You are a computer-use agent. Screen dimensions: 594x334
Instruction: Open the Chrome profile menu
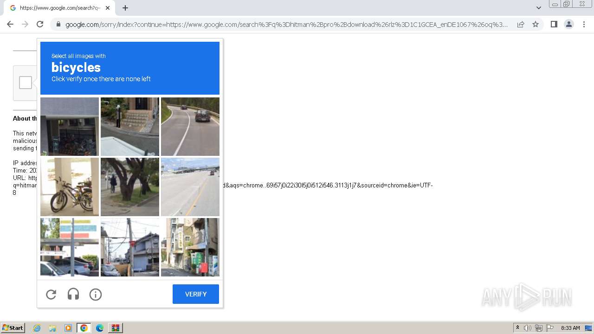[569, 24]
